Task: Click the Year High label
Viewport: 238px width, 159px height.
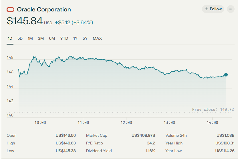Action: (174, 143)
